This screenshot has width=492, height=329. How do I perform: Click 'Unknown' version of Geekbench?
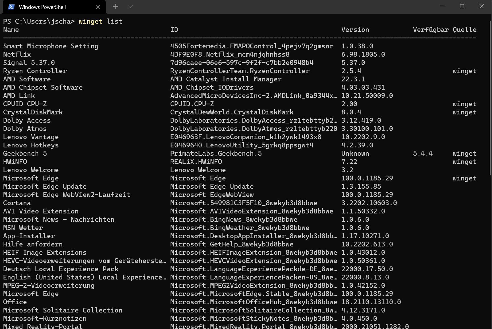(x=355, y=153)
